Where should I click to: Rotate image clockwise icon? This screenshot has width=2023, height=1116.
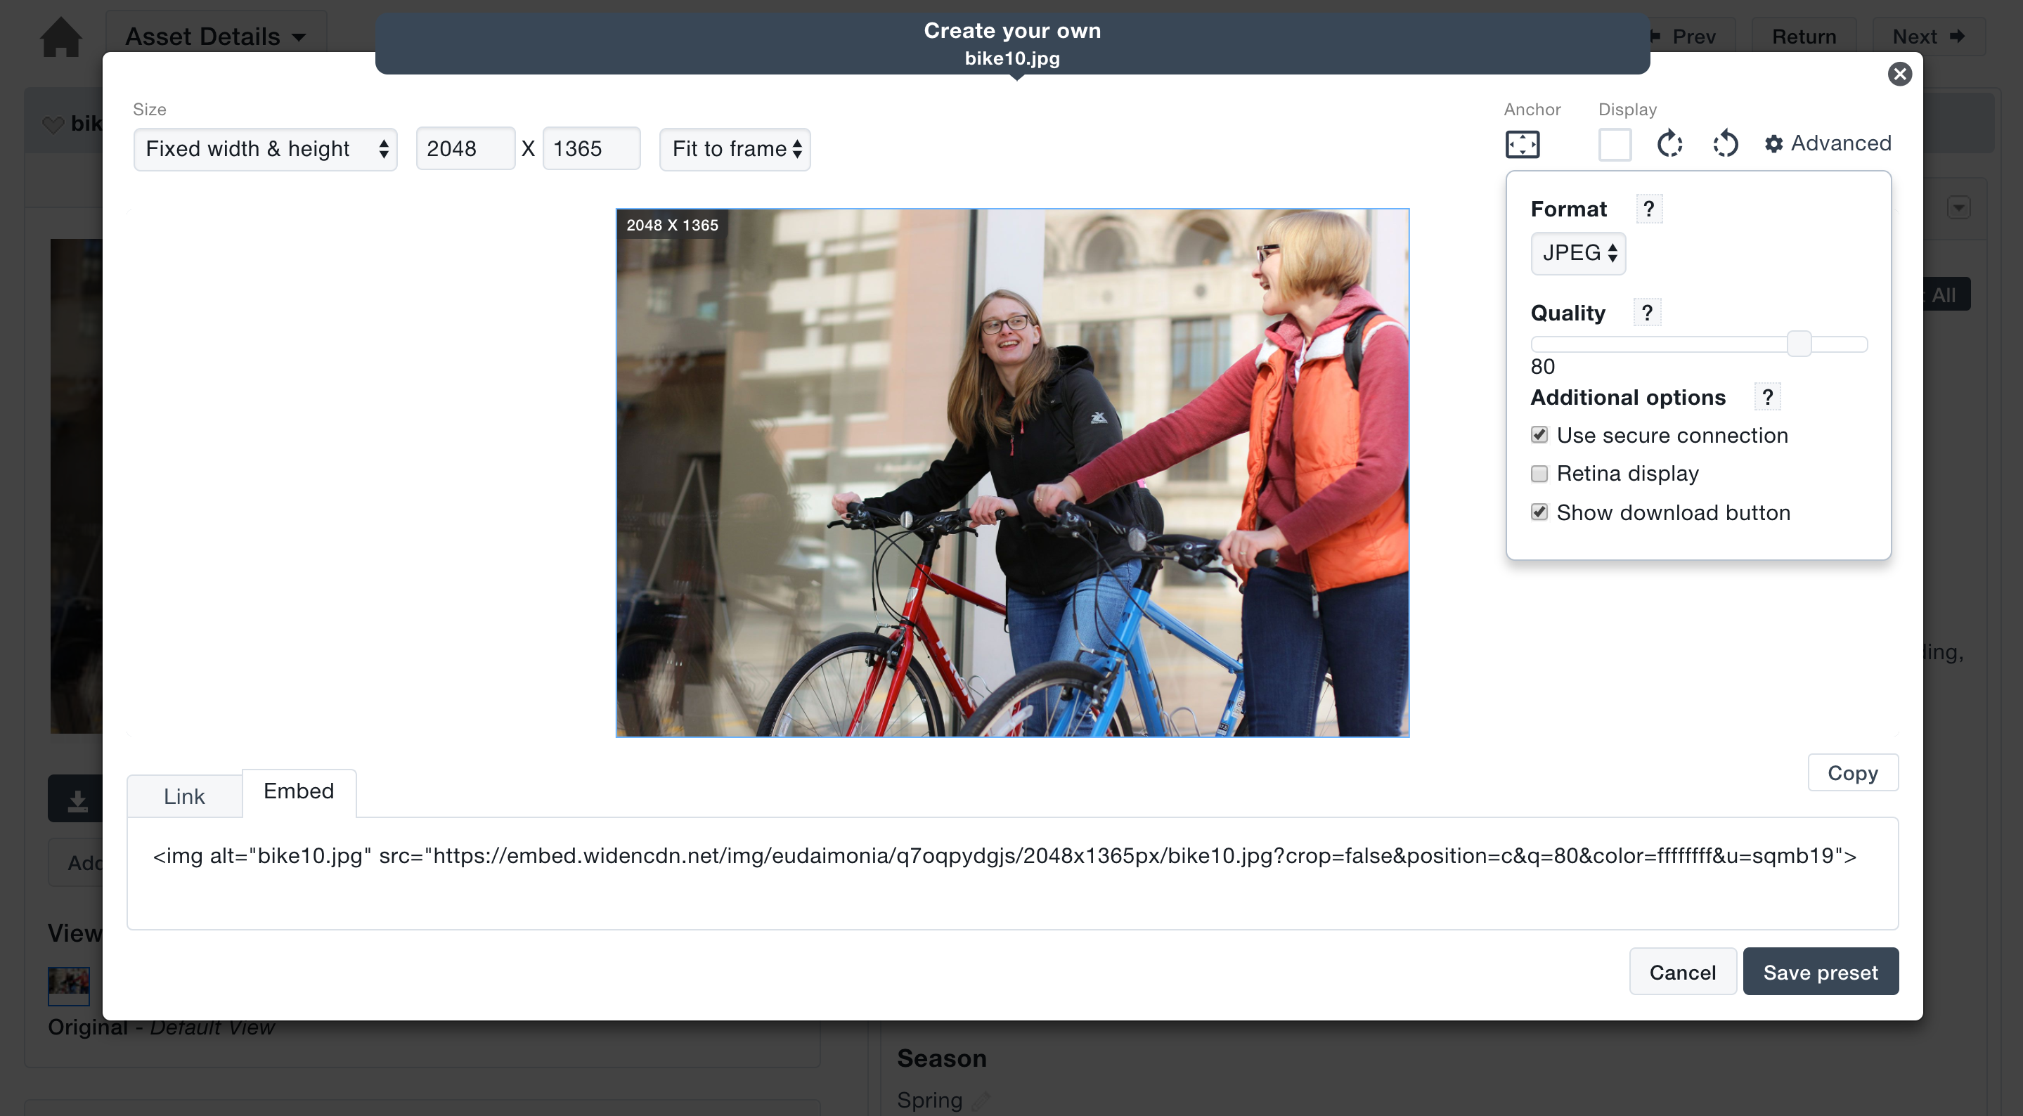point(1669,144)
